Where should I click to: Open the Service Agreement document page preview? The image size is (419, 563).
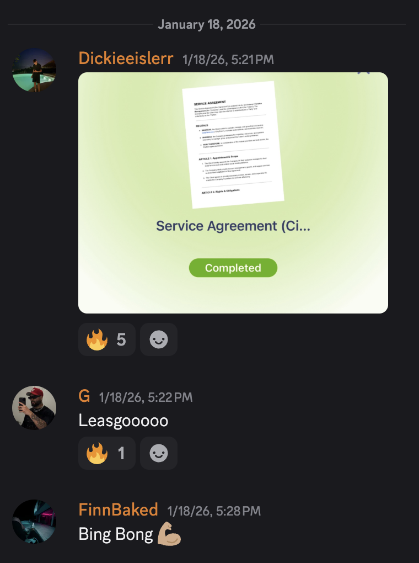pos(233,145)
